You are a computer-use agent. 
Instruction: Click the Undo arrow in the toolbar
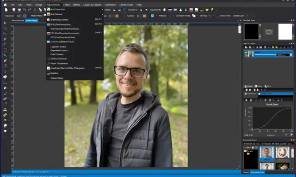click(x=25, y=10)
